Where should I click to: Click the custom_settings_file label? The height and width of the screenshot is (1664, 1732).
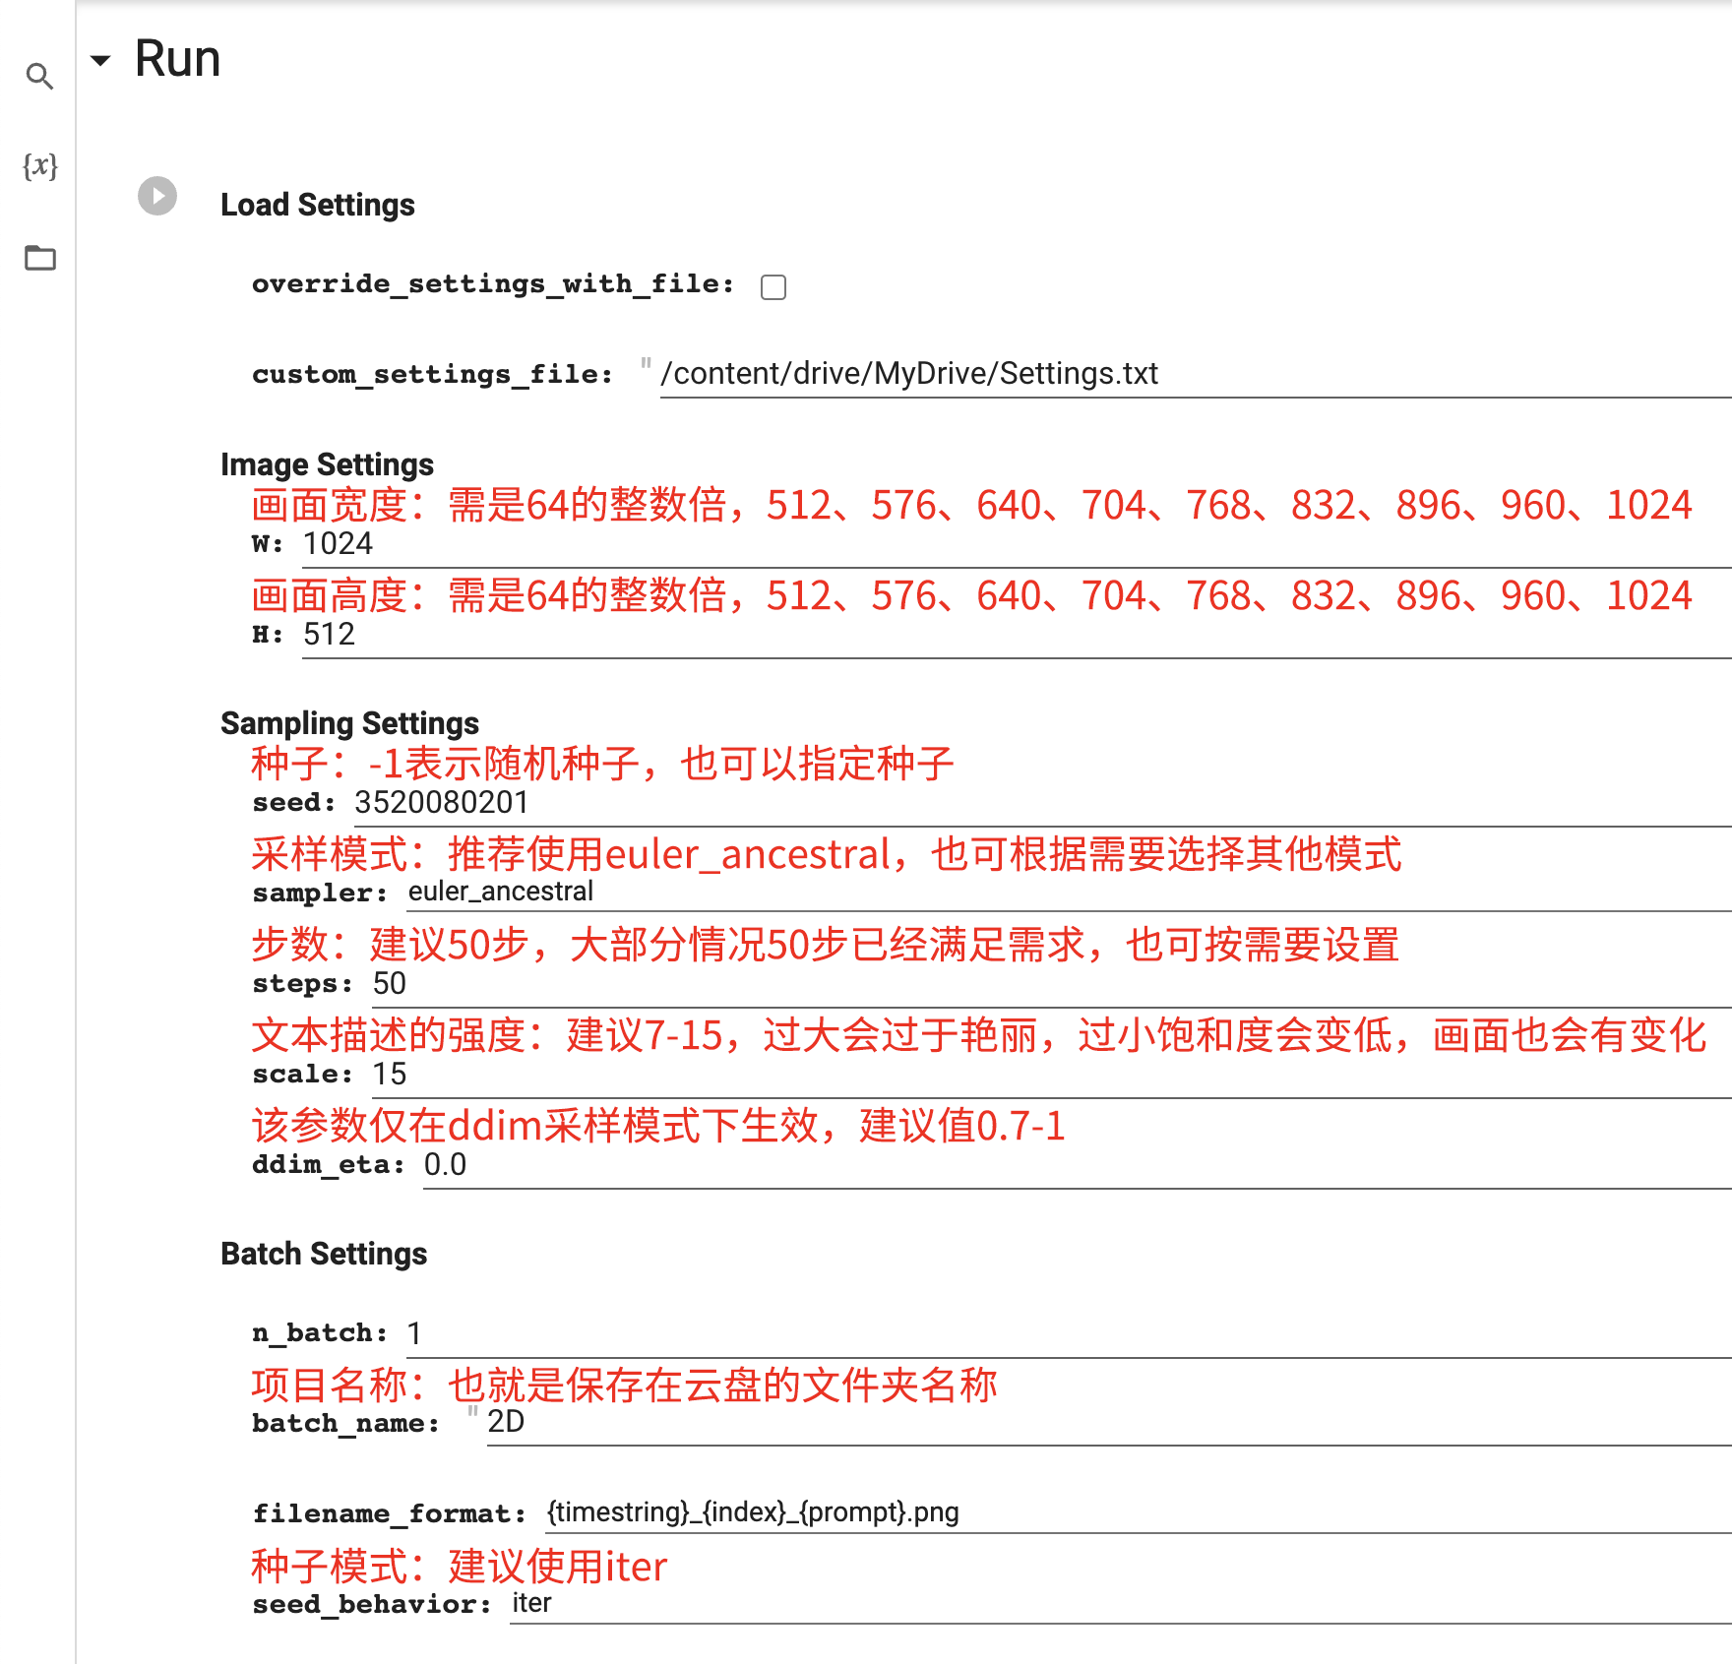tap(433, 375)
